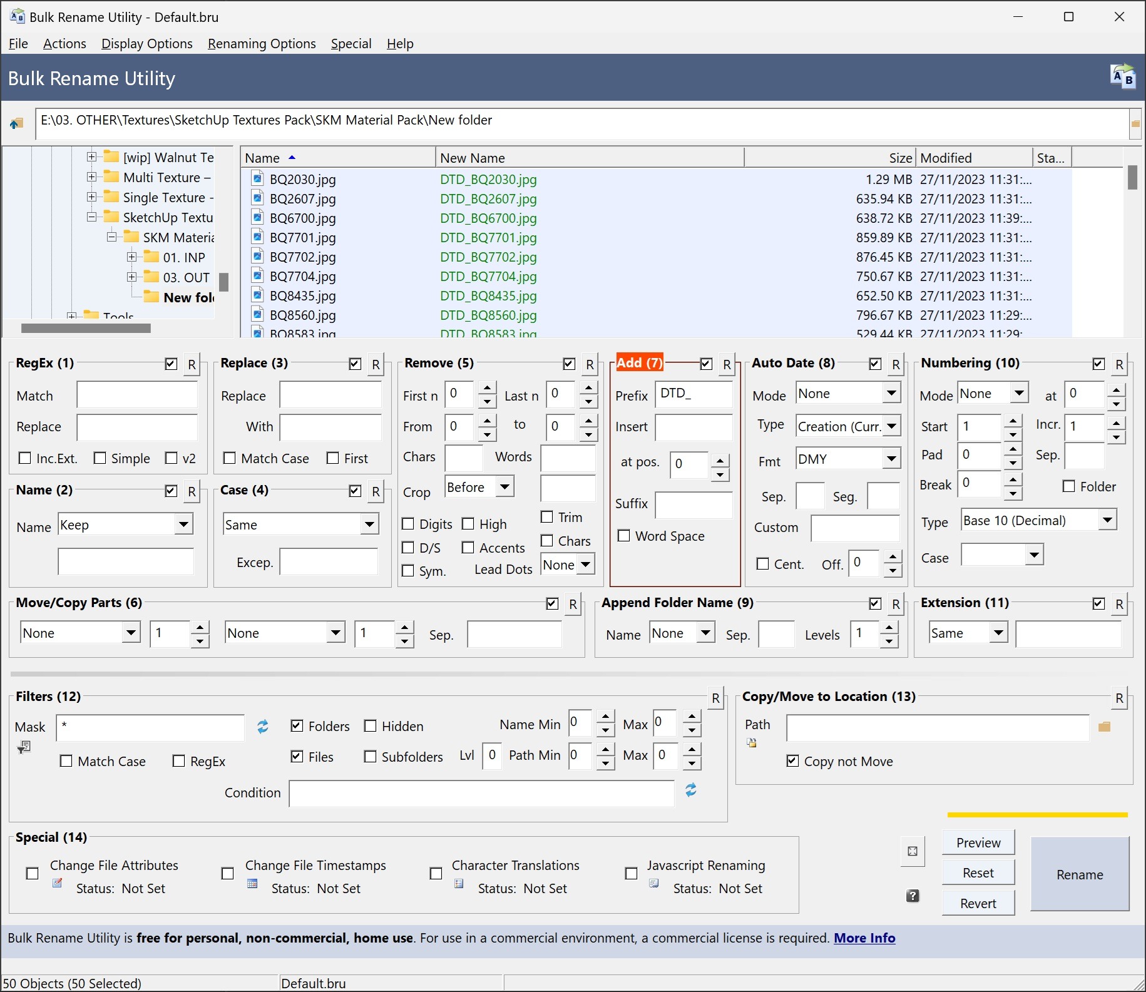Follow the More Info link

point(864,938)
